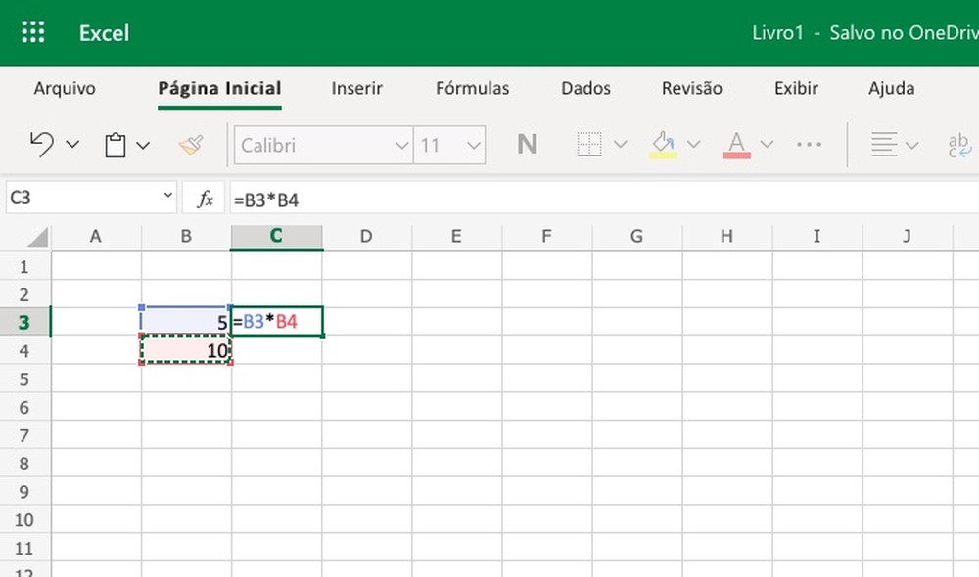Click the Livro1 workbook title

pos(778,32)
